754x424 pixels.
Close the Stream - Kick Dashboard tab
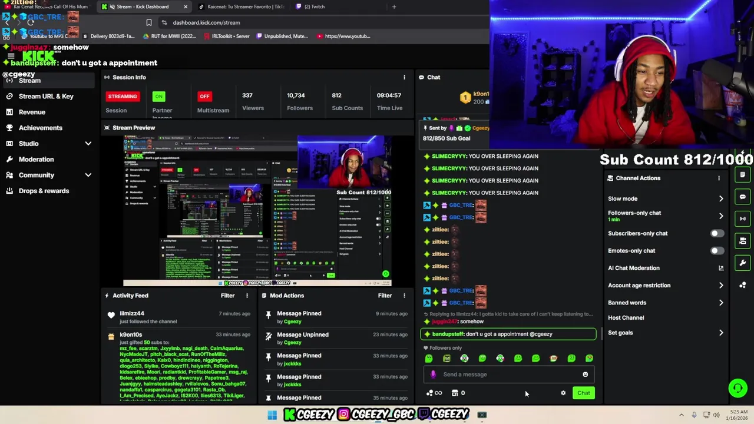186,6
